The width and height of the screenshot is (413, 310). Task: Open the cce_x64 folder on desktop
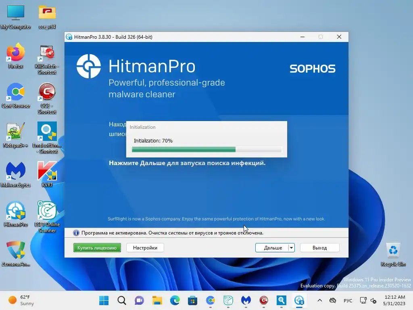[x=47, y=17]
